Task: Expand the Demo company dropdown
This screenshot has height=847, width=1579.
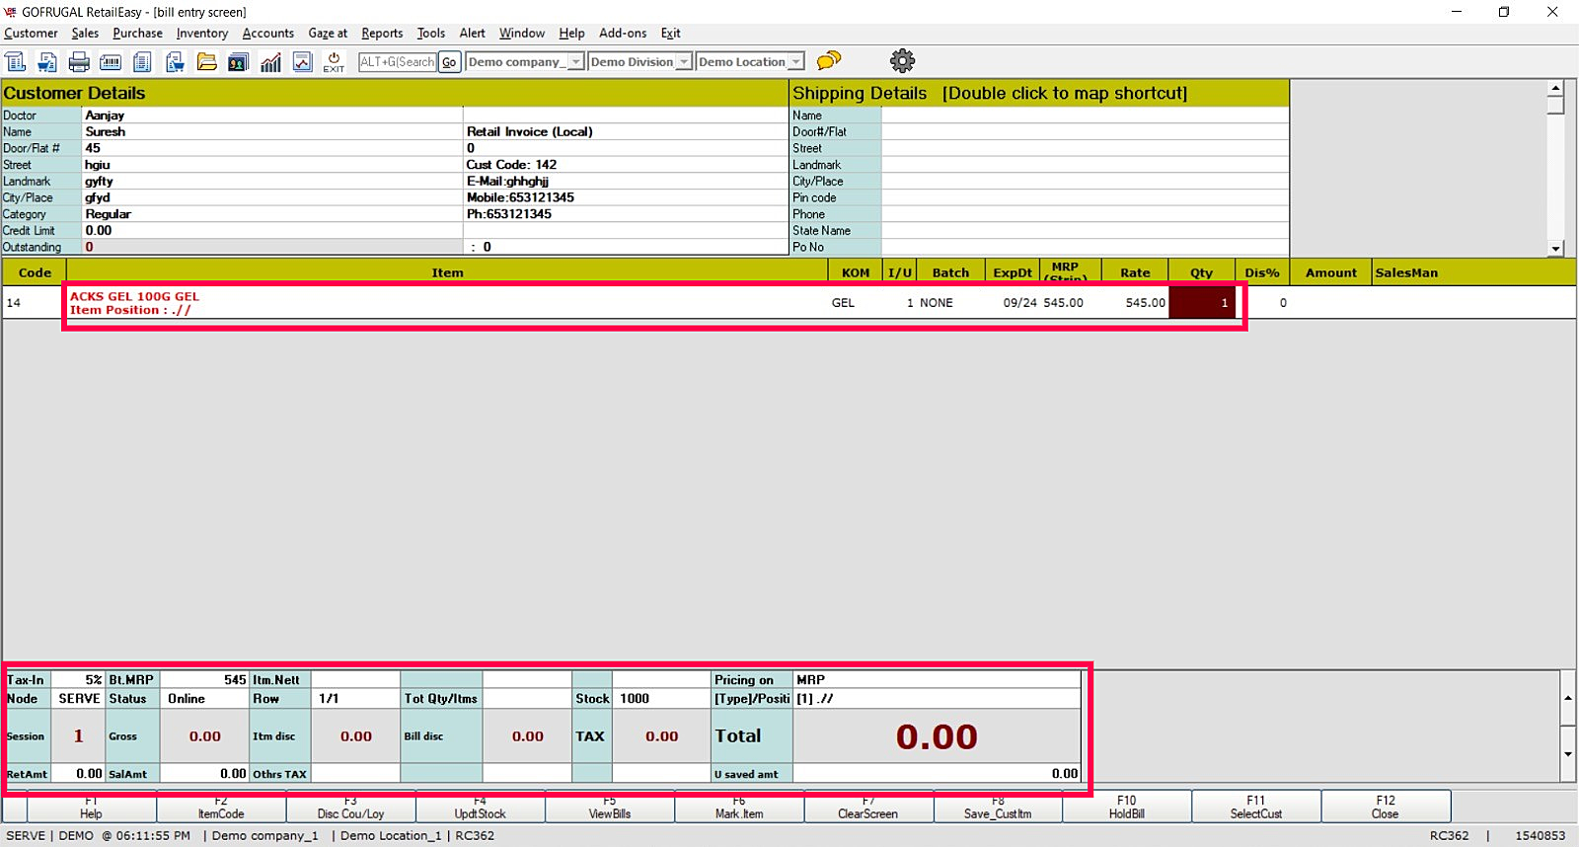Action: (x=575, y=62)
